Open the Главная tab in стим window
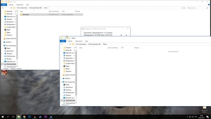This screenshot has height=119, width=211. [x=11, y=5]
